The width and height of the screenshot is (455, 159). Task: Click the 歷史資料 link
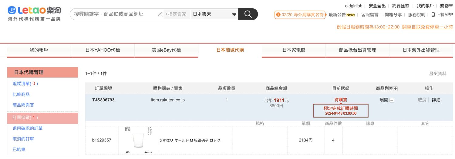click(x=438, y=73)
